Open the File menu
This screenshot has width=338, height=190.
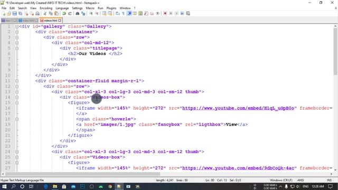[4, 8]
